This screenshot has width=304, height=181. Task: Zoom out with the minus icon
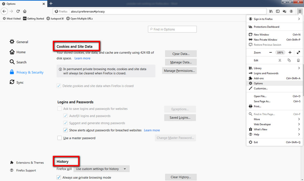[x=271, y=53]
